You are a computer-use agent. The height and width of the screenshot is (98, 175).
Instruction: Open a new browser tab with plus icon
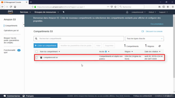31,2
